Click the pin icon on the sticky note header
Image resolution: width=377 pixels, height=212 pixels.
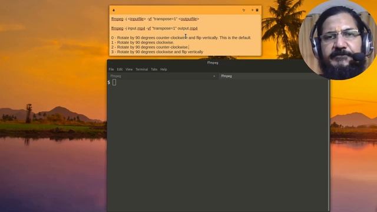tap(114, 10)
